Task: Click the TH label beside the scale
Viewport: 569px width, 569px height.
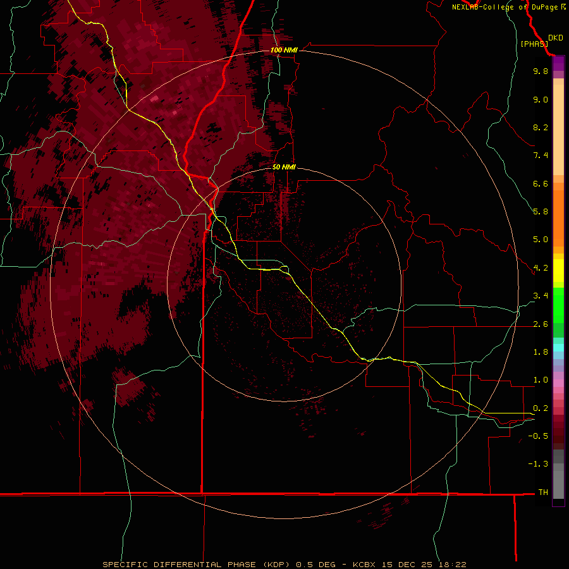Action: [543, 493]
